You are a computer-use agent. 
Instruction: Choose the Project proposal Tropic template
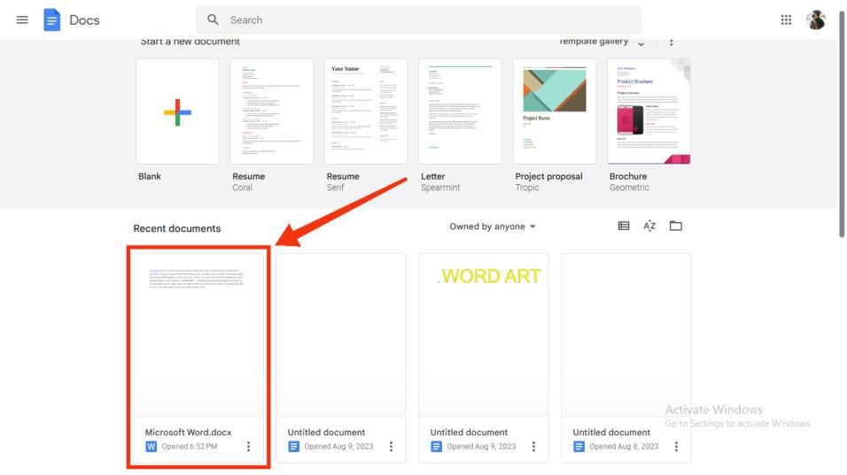(x=555, y=111)
